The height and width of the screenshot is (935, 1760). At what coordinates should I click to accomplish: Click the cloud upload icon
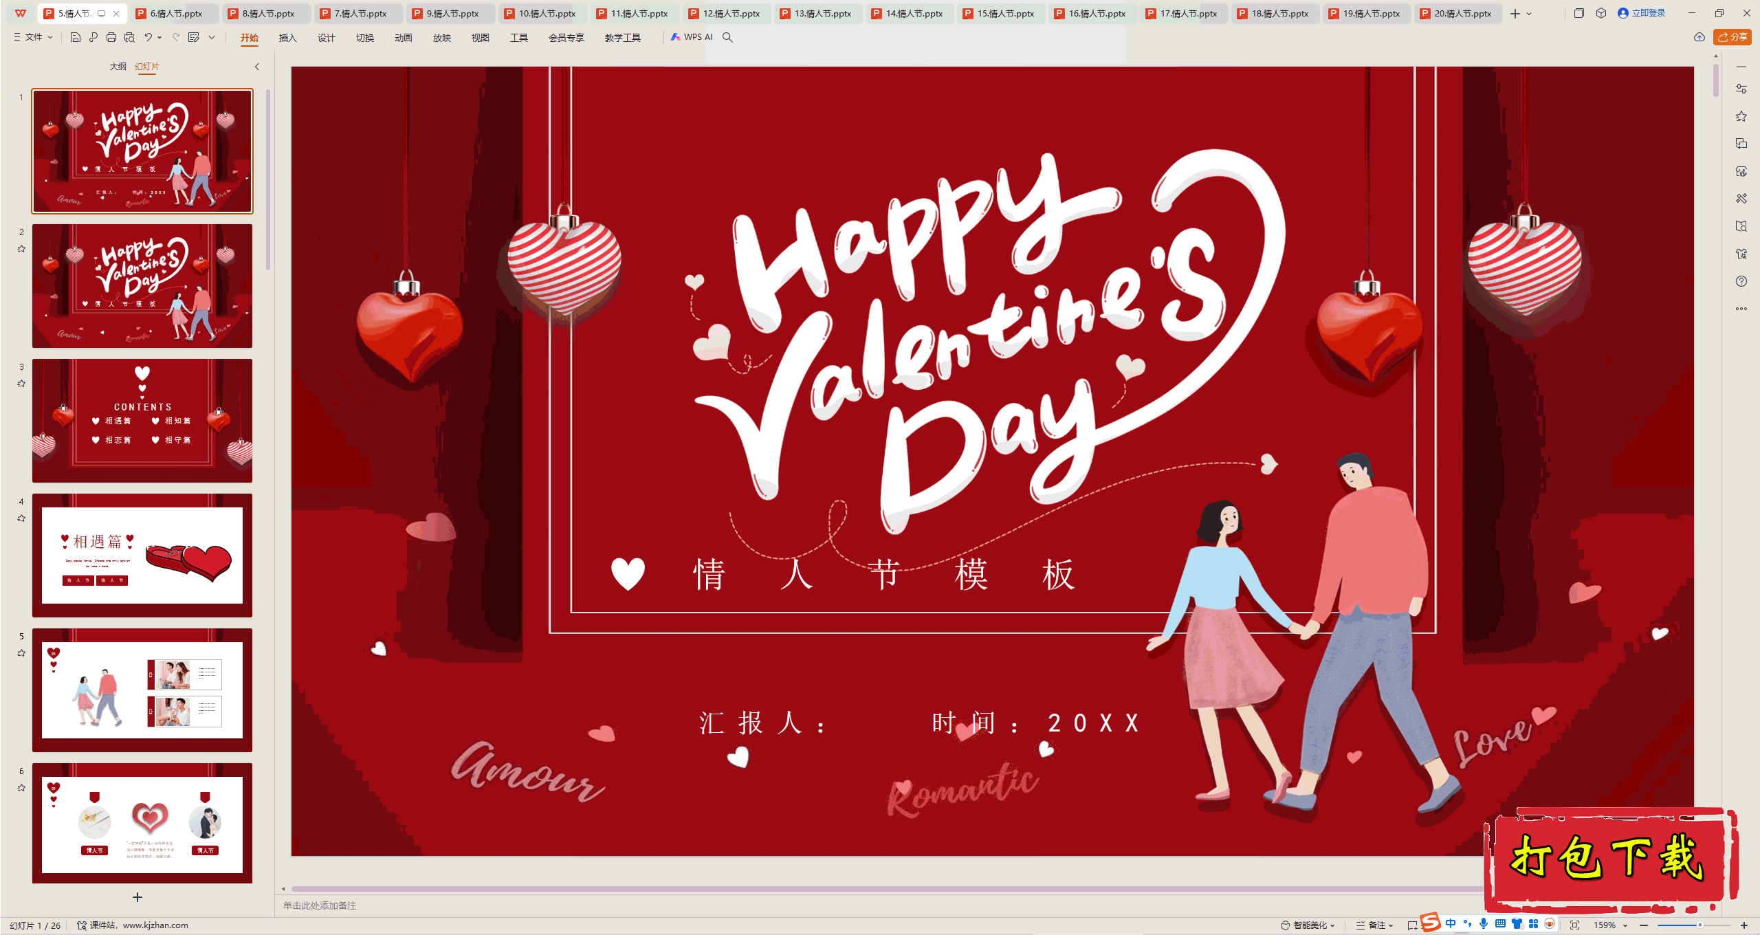1699,37
